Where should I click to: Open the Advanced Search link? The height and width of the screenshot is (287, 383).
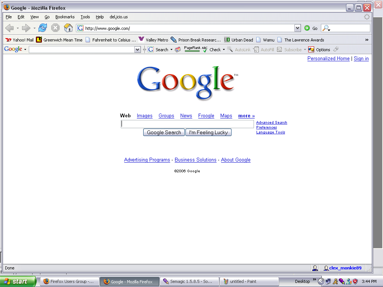272,123
